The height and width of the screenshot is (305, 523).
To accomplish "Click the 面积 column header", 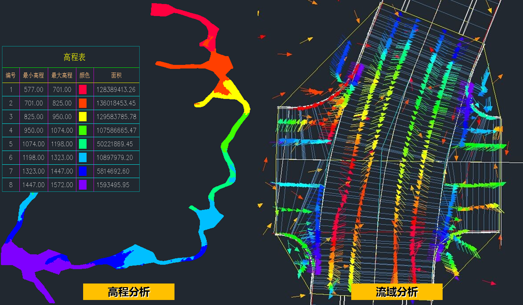I will coord(116,75).
